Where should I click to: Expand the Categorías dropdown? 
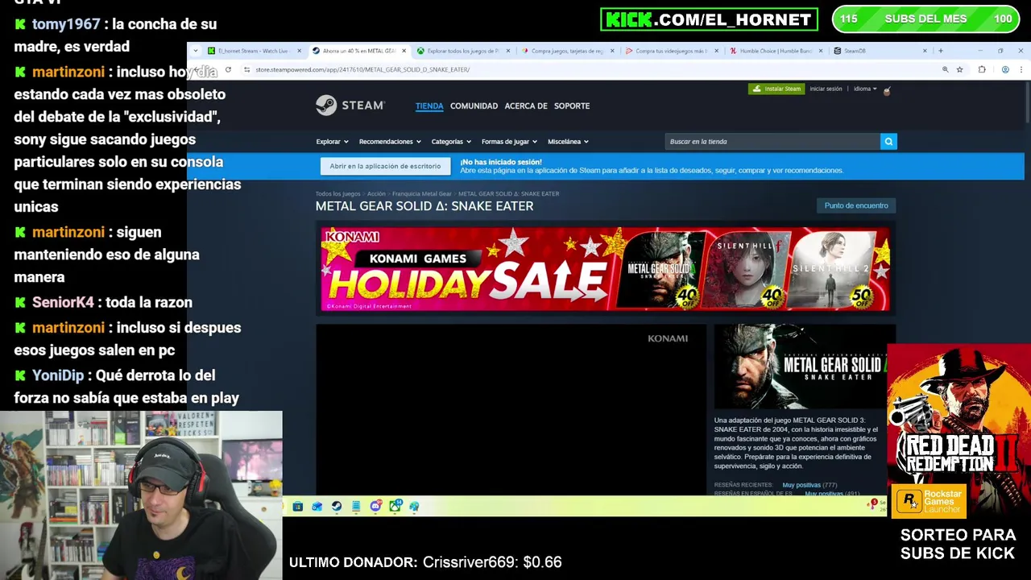(x=451, y=142)
